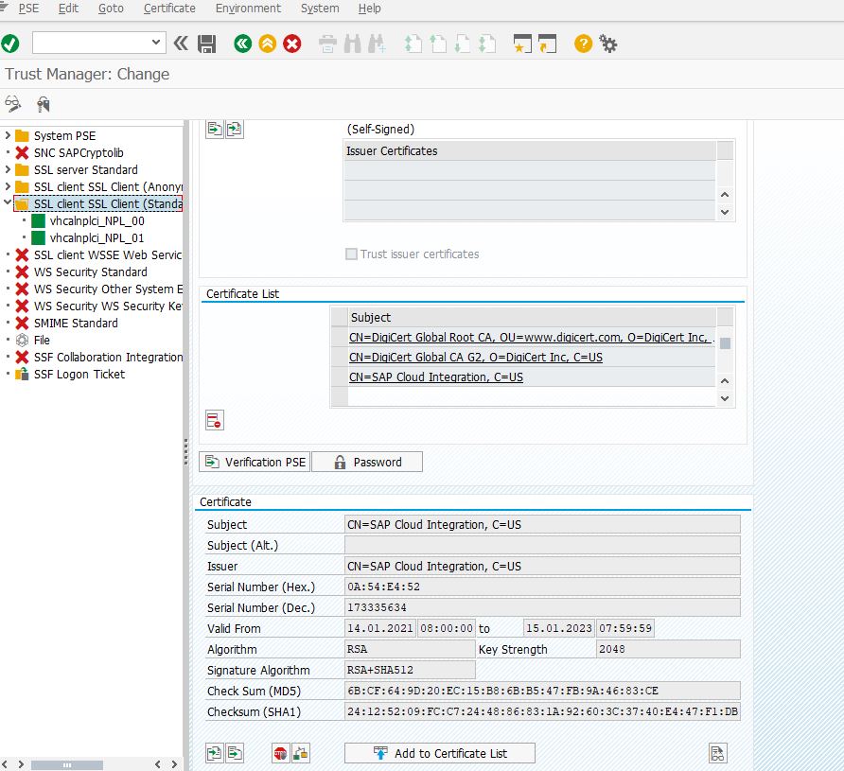Viewport: 844px width, 771px height.
Task: Click the green checkmark Enter icon
Action: pos(10,44)
